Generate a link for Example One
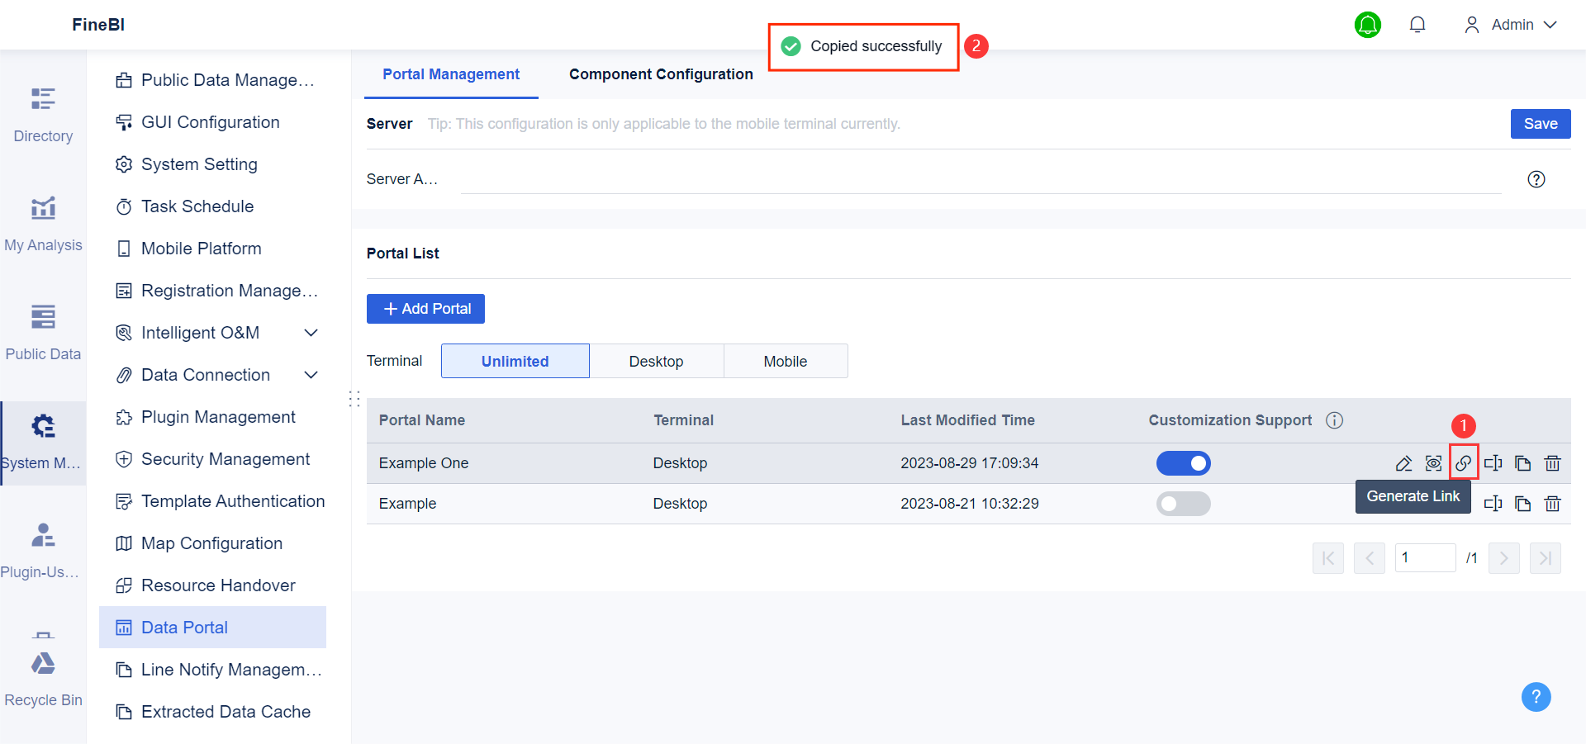This screenshot has height=744, width=1586. coord(1464,462)
